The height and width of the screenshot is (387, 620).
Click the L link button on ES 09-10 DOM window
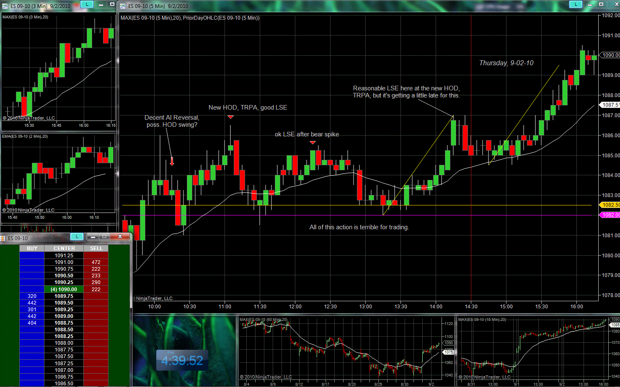click(x=77, y=237)
